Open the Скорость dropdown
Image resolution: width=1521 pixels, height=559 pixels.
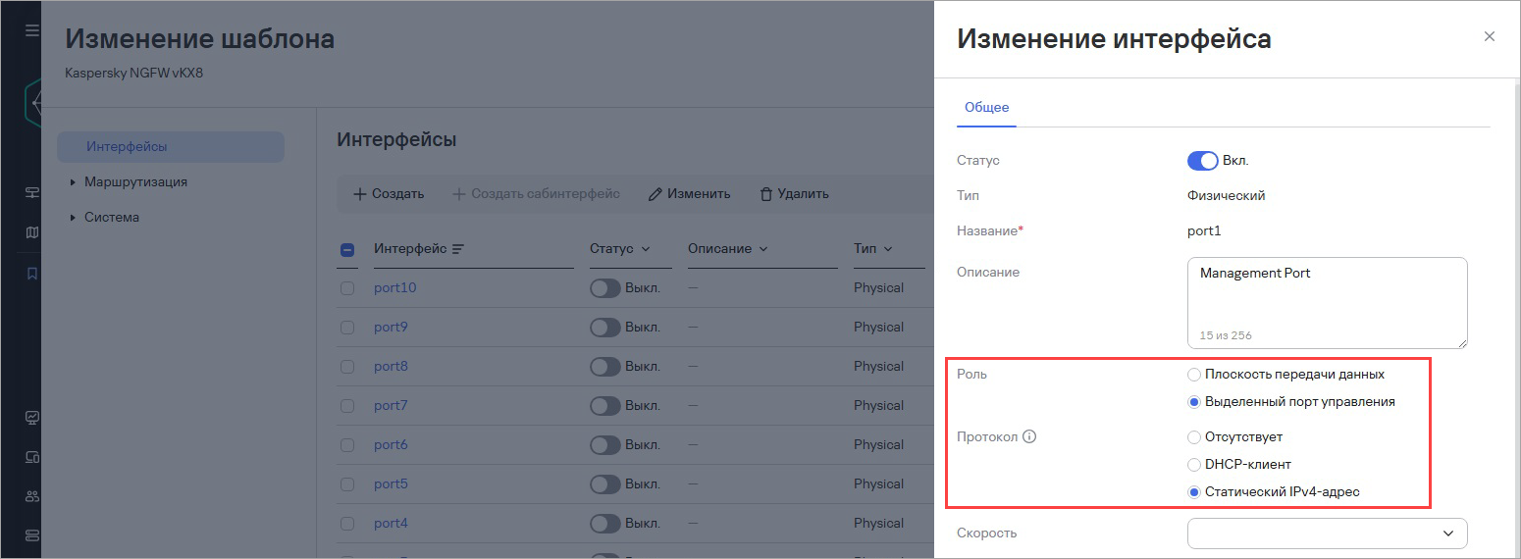(1327, 533)
